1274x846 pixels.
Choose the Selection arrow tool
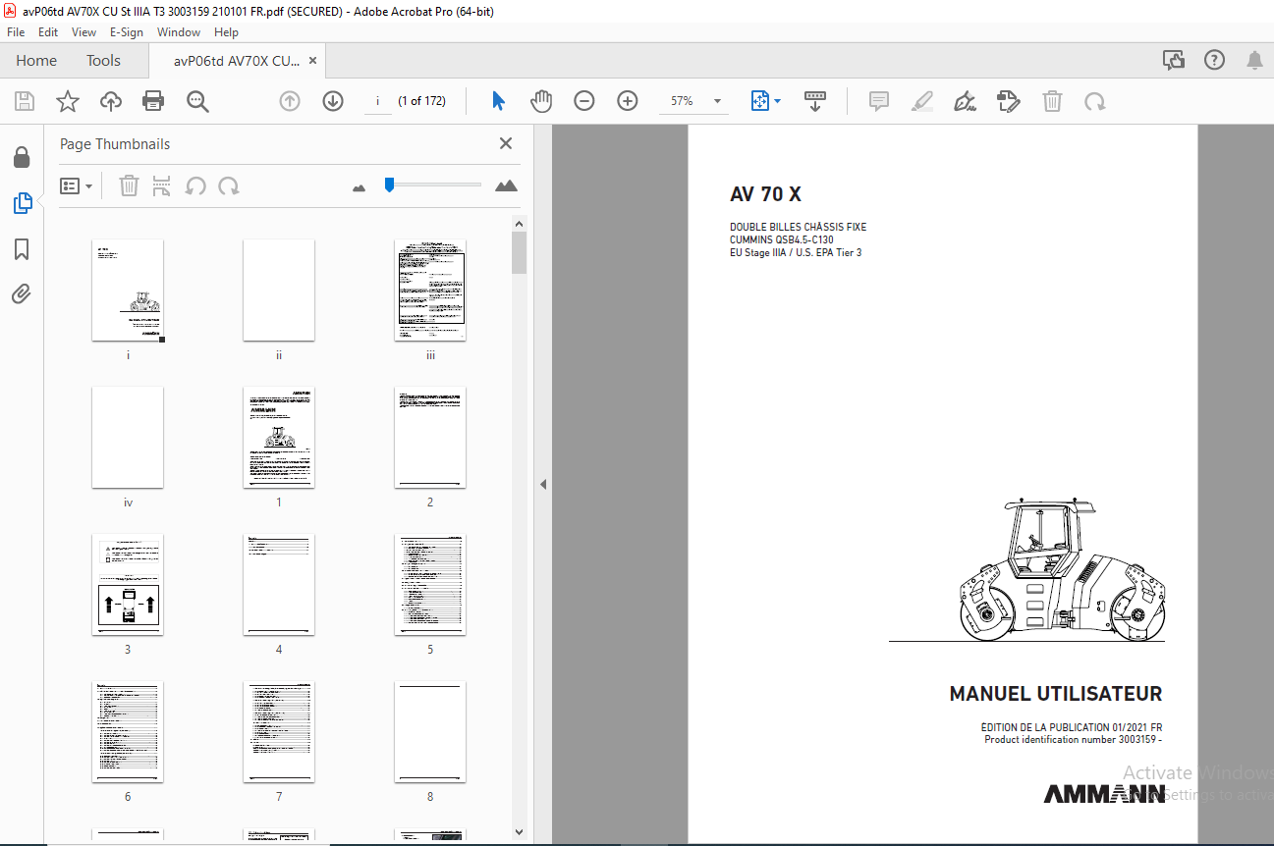(x=498, y=101)
